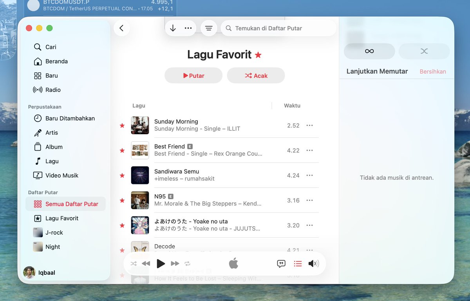Open the Night playlist

tap(65, 247)
